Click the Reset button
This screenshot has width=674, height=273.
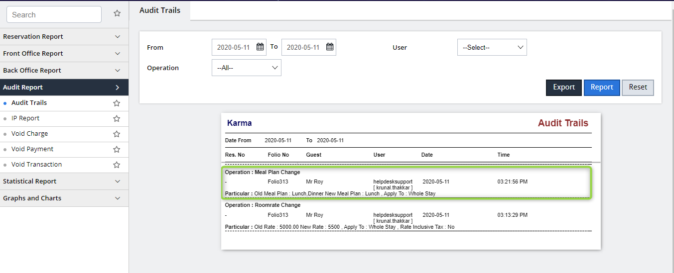[x=638, y=88]
